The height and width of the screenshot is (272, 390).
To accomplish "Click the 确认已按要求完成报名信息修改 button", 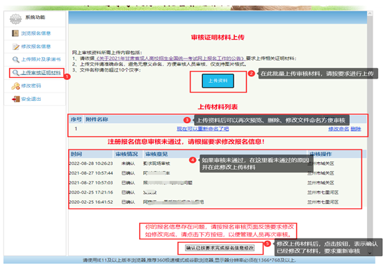I will coord(220,248).
